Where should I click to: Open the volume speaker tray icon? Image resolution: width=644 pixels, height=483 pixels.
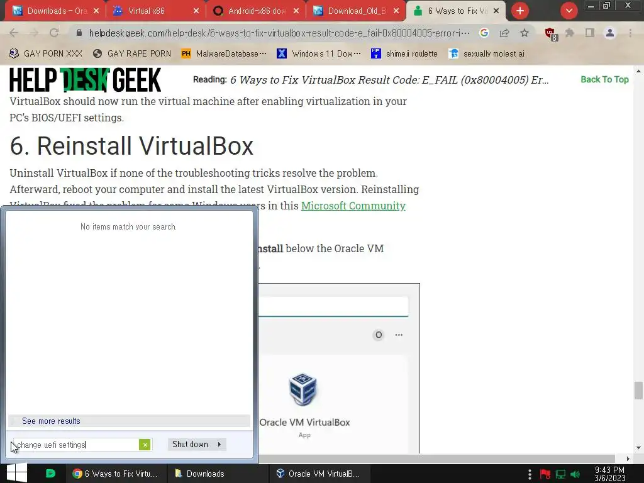click(575, 474)
